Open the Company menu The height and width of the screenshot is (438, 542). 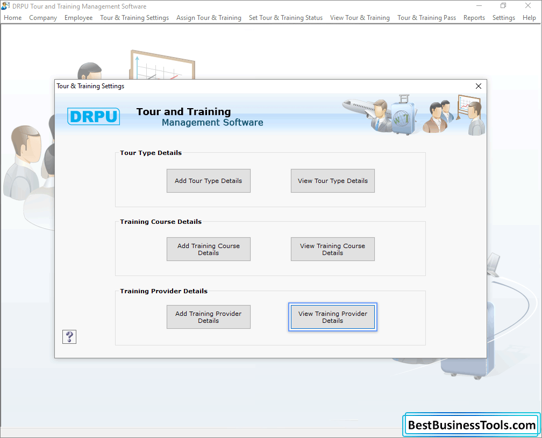(43, 18)
